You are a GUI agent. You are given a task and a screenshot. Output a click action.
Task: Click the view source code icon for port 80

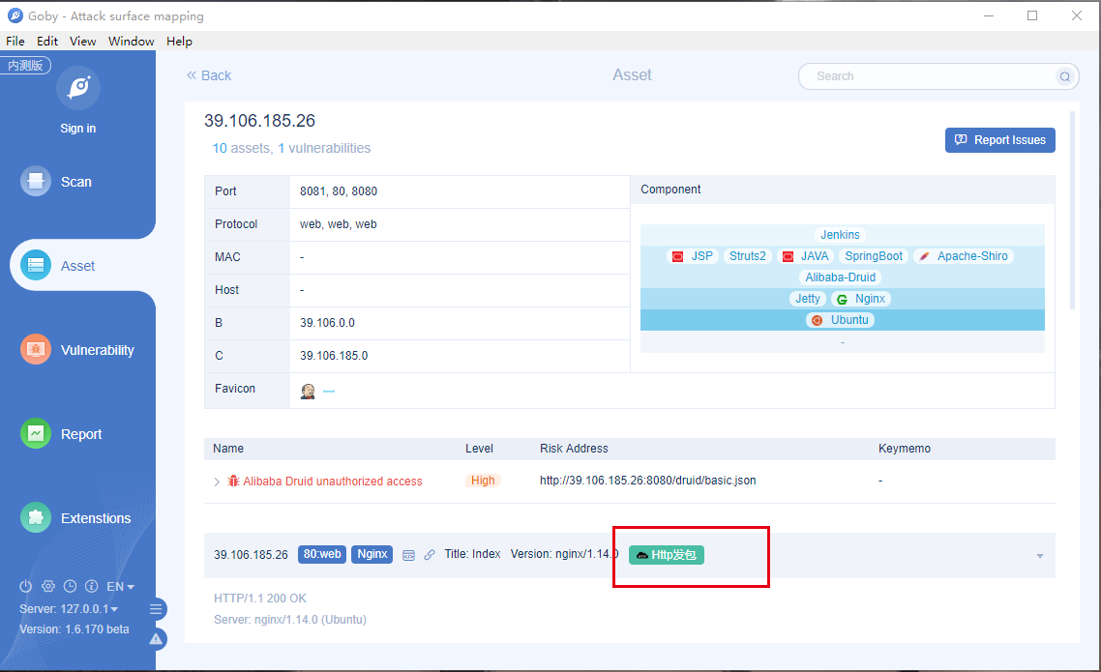pyautogui.click(x=408, y=555)
